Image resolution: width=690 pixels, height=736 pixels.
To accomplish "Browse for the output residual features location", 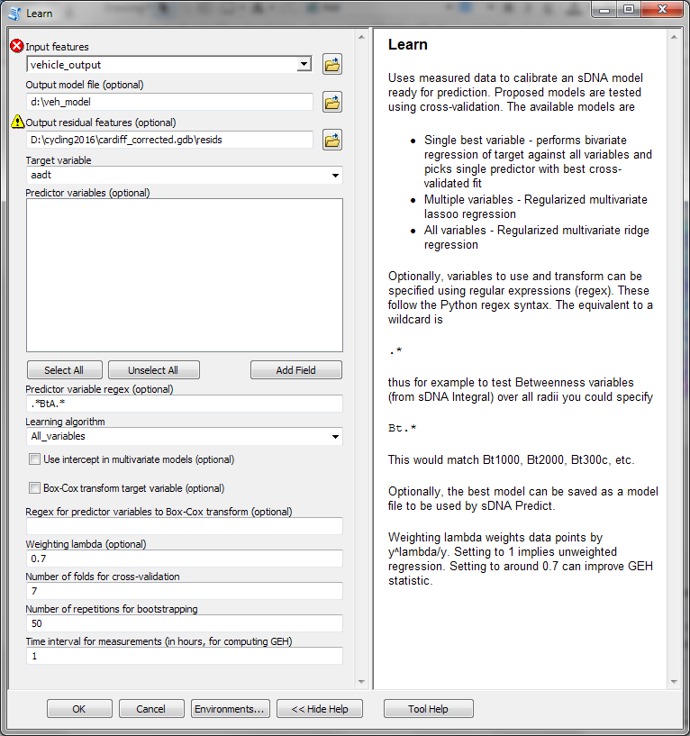I will (x=332, y=140).
